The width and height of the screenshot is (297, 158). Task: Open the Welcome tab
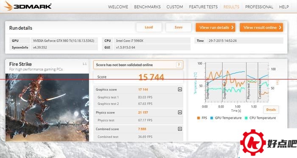tap(118, 7)
